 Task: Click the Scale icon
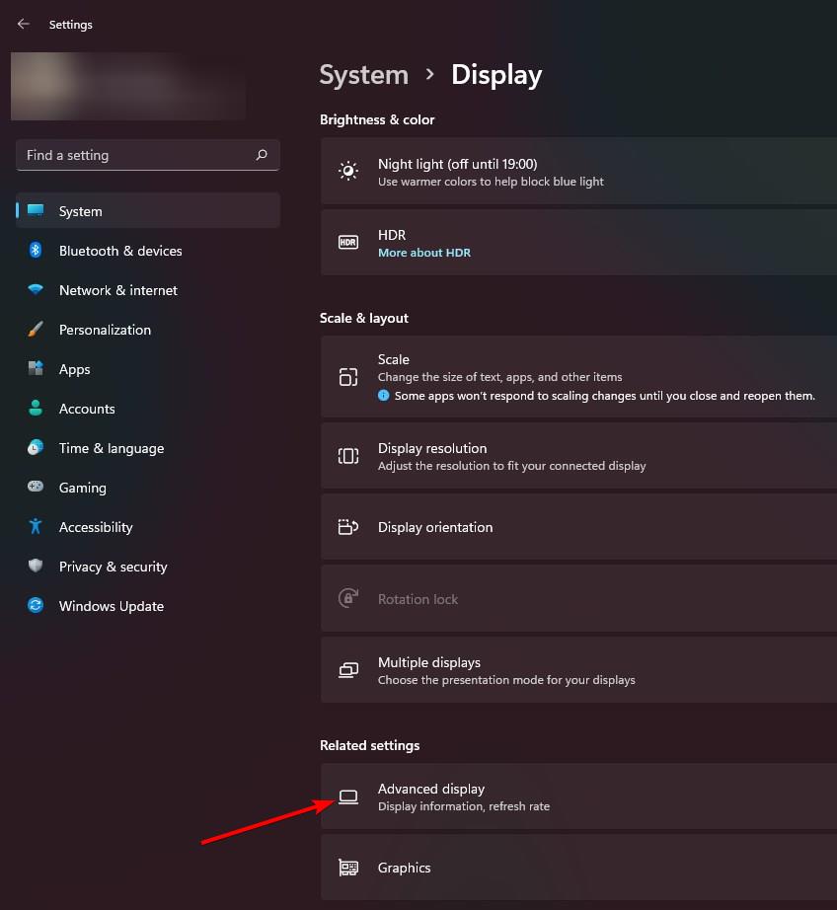pyautogui.click(x=348, y=377)
